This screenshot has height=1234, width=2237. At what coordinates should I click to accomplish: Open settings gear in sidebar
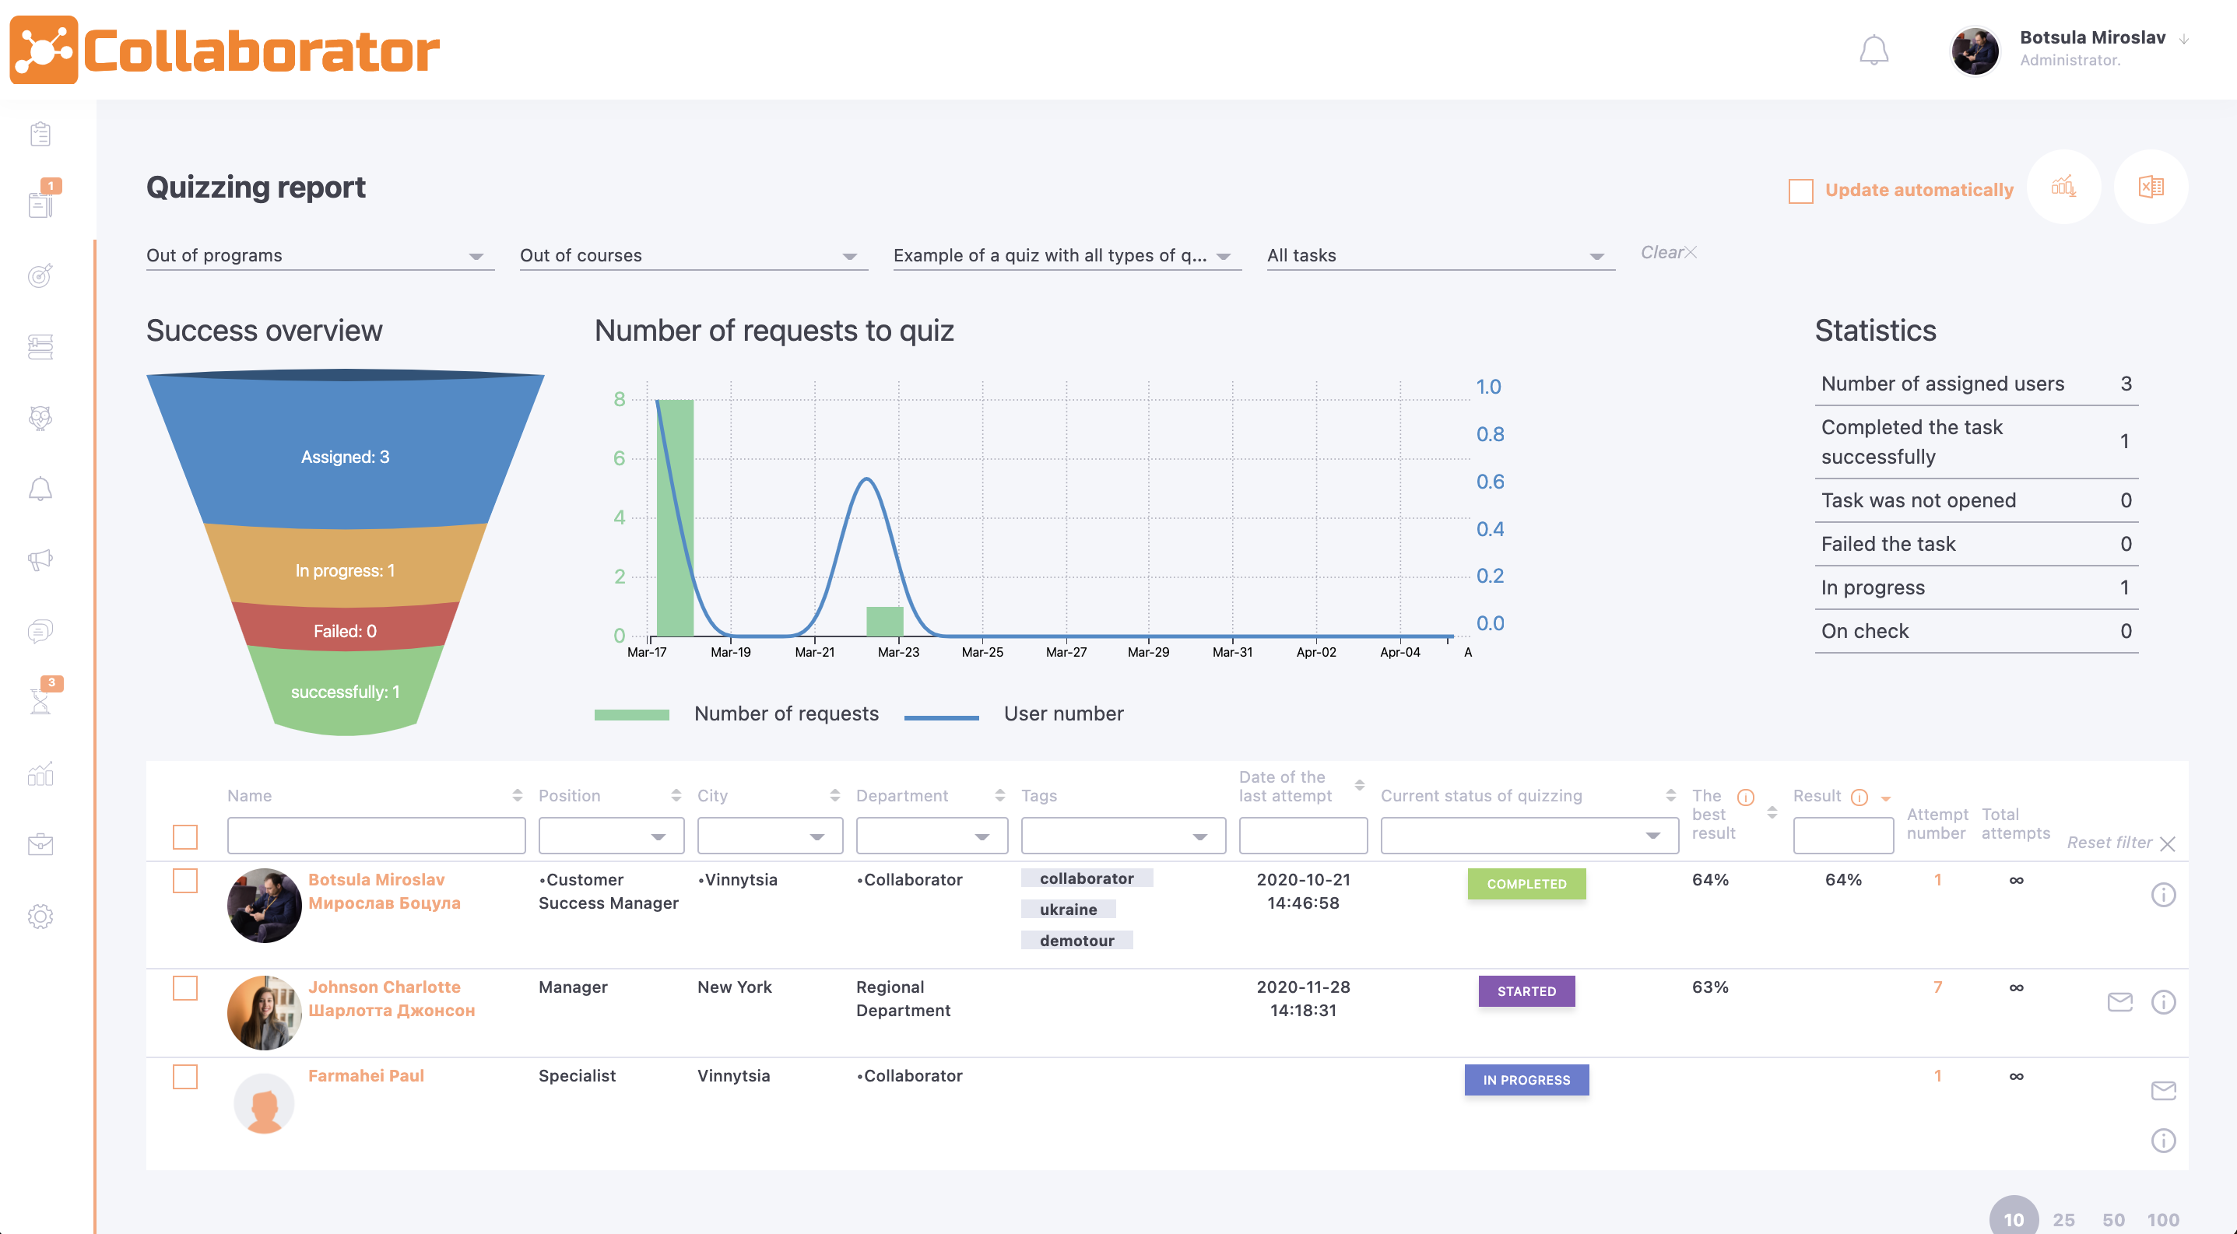coord(40,917)
